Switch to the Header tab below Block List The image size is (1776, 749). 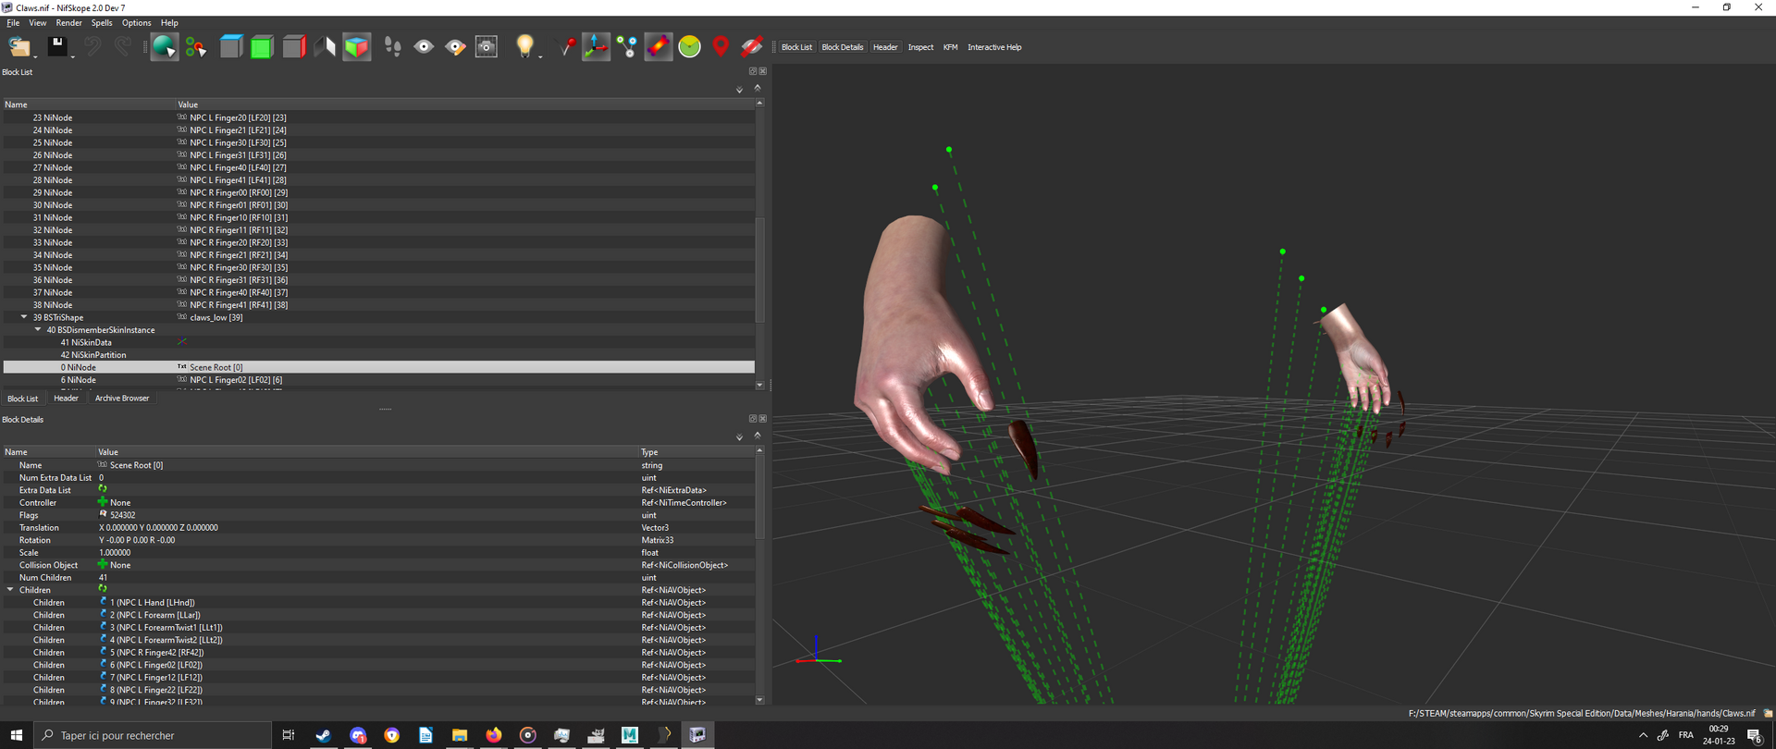coord(66,399)
